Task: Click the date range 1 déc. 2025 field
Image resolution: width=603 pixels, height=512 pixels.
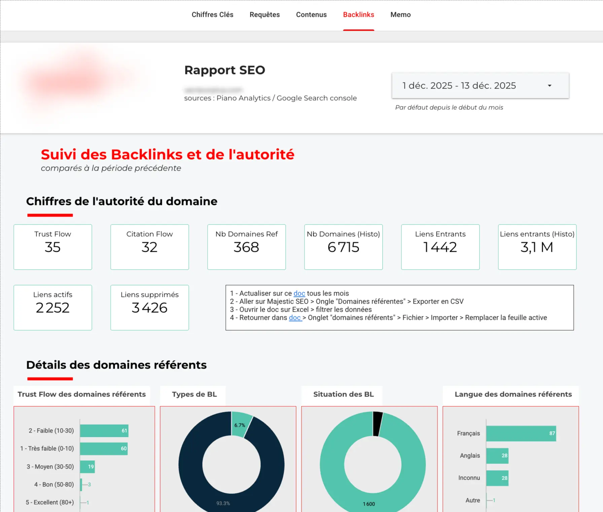Action: tap(459, 86)
